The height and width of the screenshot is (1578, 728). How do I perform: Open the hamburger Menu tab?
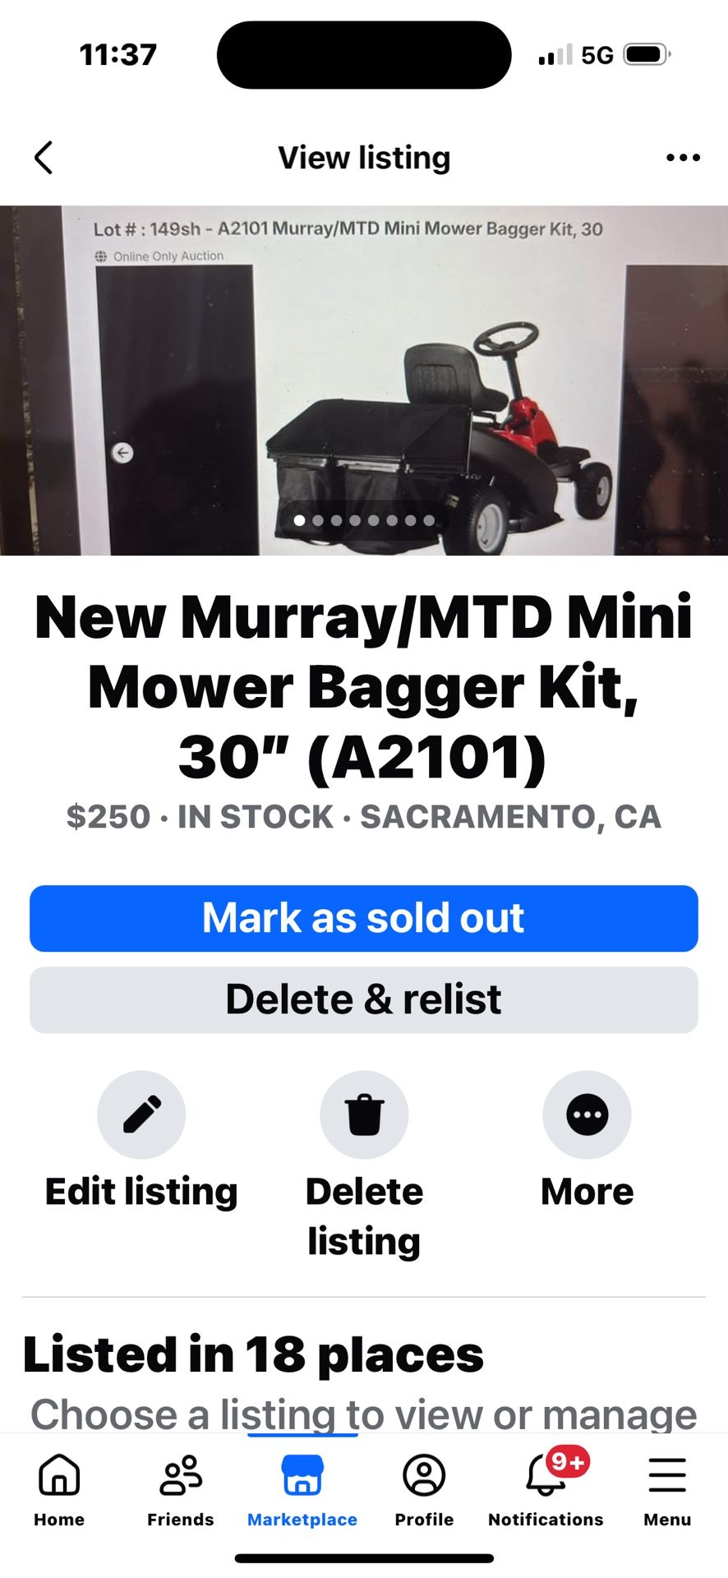pos(667,1489)
